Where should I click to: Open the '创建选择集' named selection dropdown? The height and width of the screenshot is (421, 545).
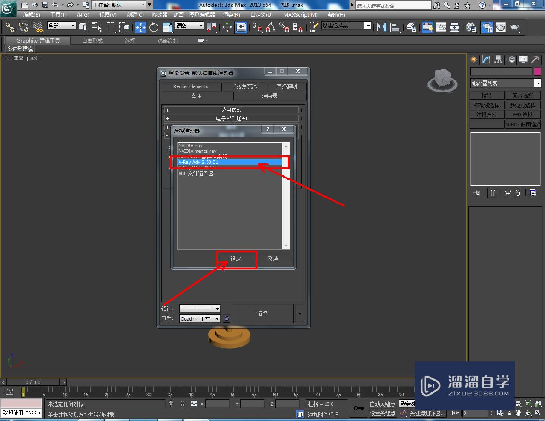coord(347,26)
